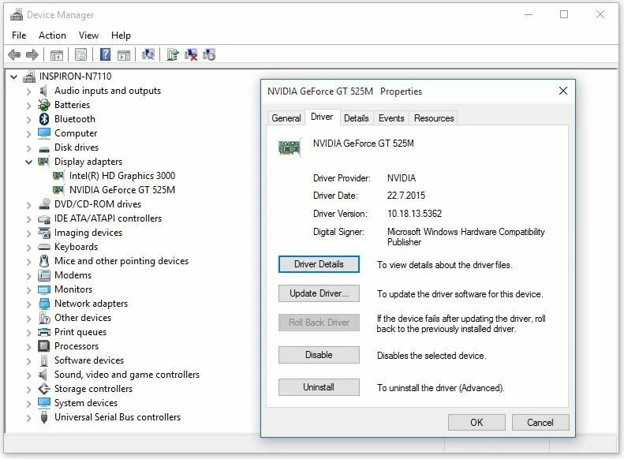Switch to the General tab

click(286, 118)
